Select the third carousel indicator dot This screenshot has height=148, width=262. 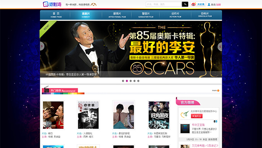click(131, 81)
